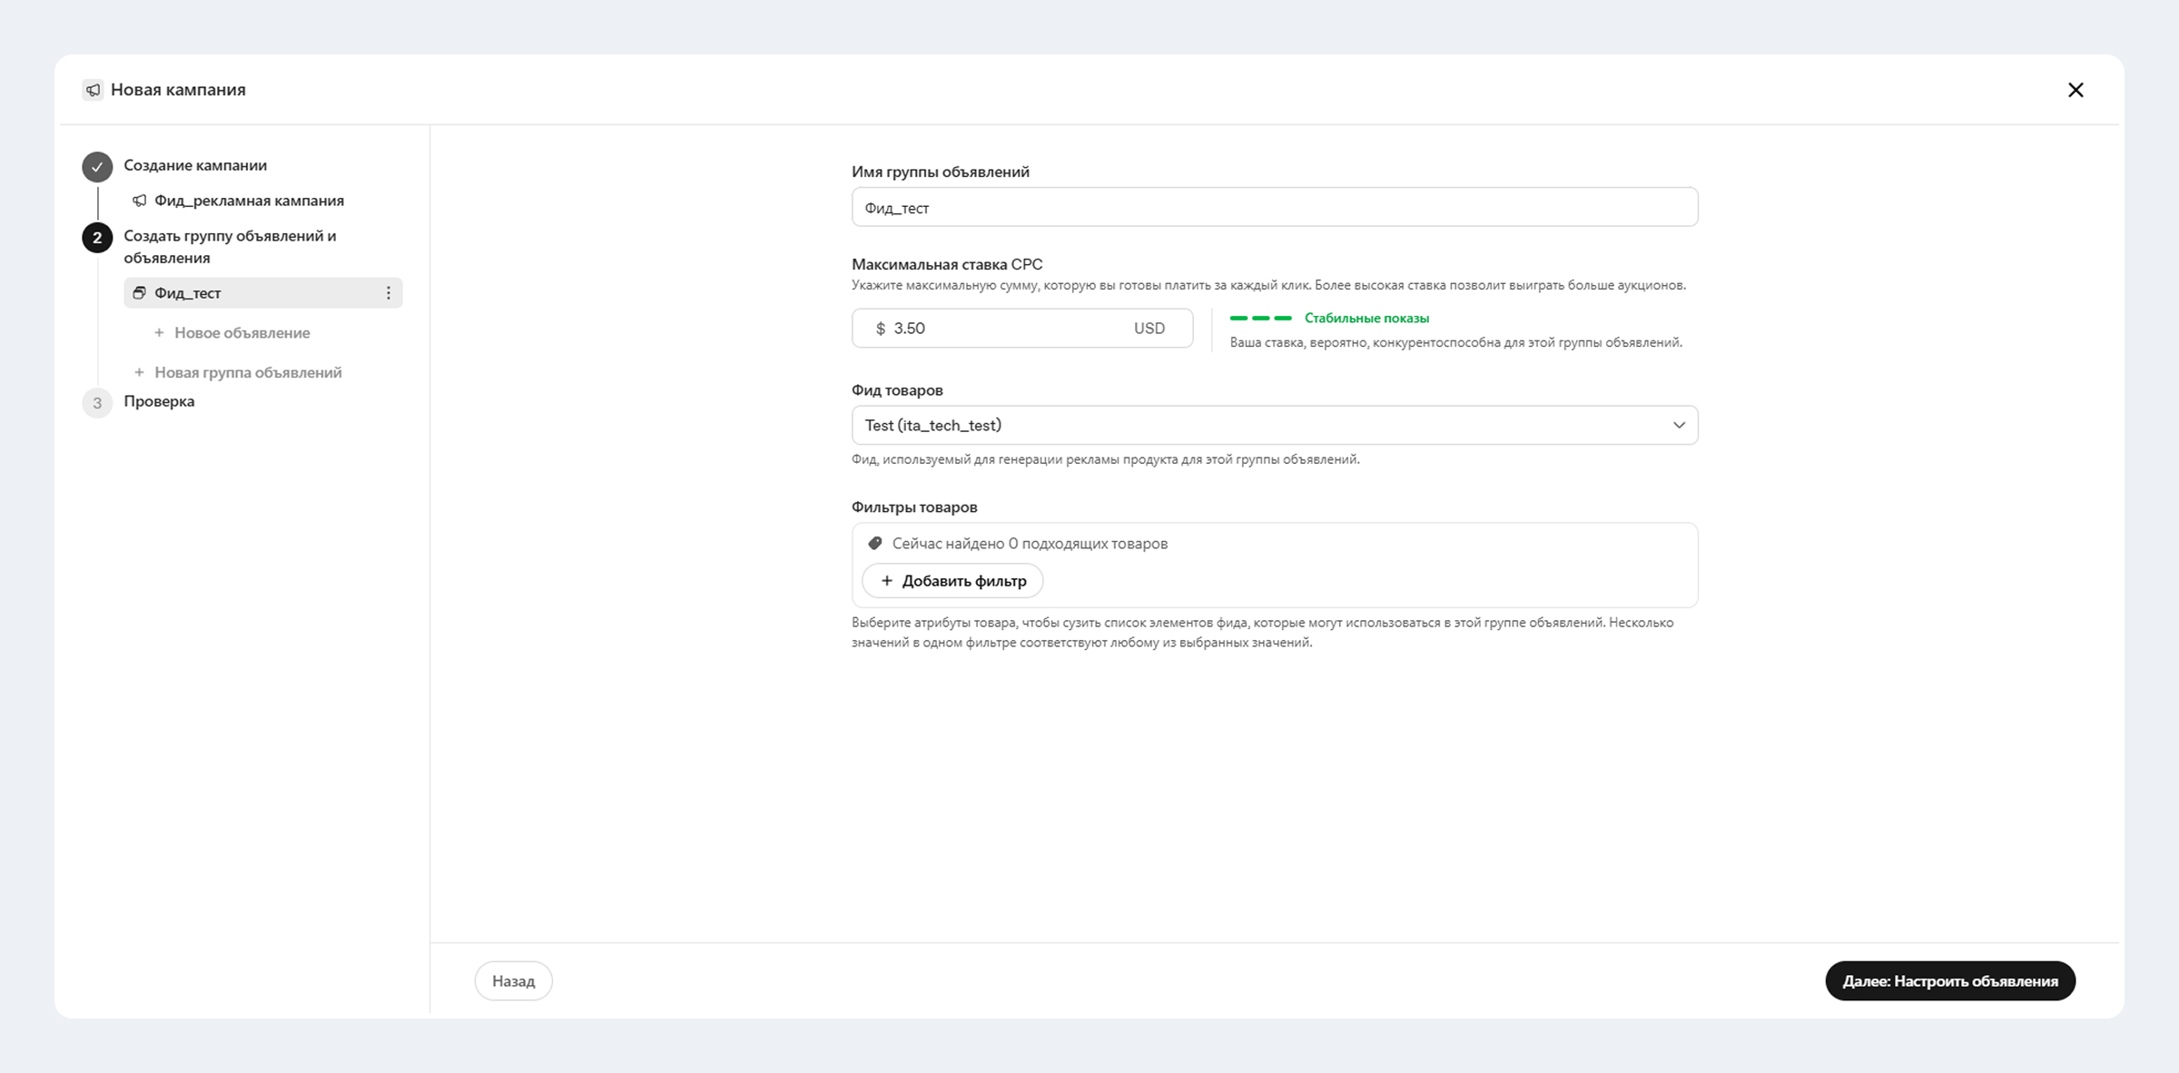Viewport: 2179px width, 1073px height.
Task: Click the Максимальная ставка CPC label
Action: pyautogui.click(x=947, y=264)
